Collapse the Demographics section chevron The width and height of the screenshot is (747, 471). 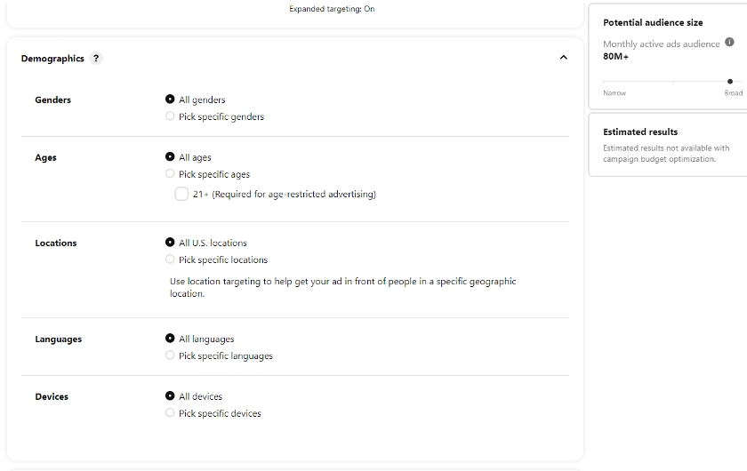pos(564,57)
